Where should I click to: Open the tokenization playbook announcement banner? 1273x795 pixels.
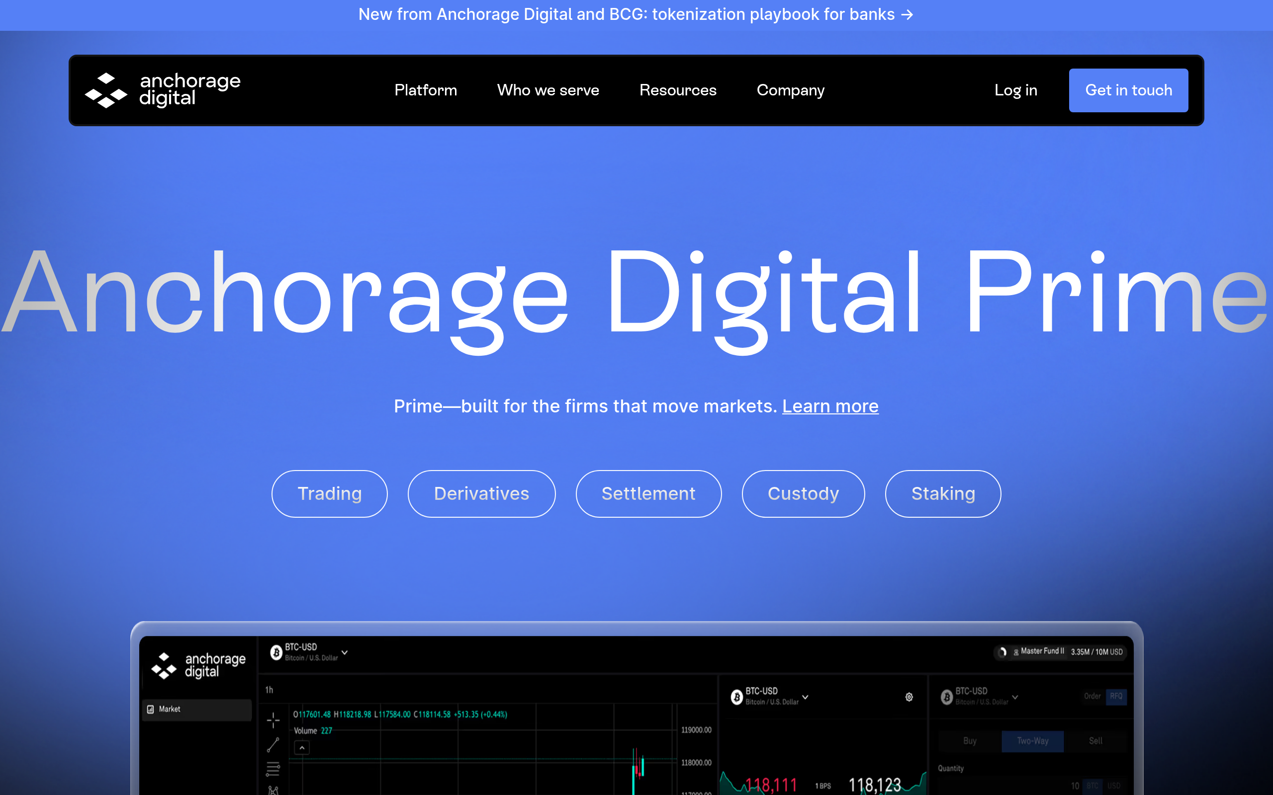[636, 15]
